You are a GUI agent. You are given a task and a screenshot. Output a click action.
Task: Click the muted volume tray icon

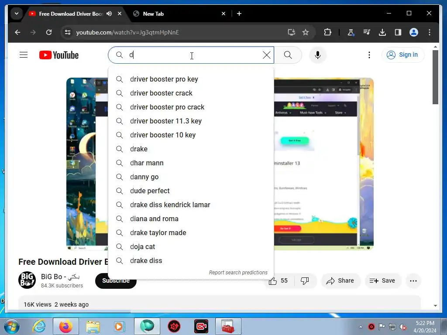(x=402, y=327)
